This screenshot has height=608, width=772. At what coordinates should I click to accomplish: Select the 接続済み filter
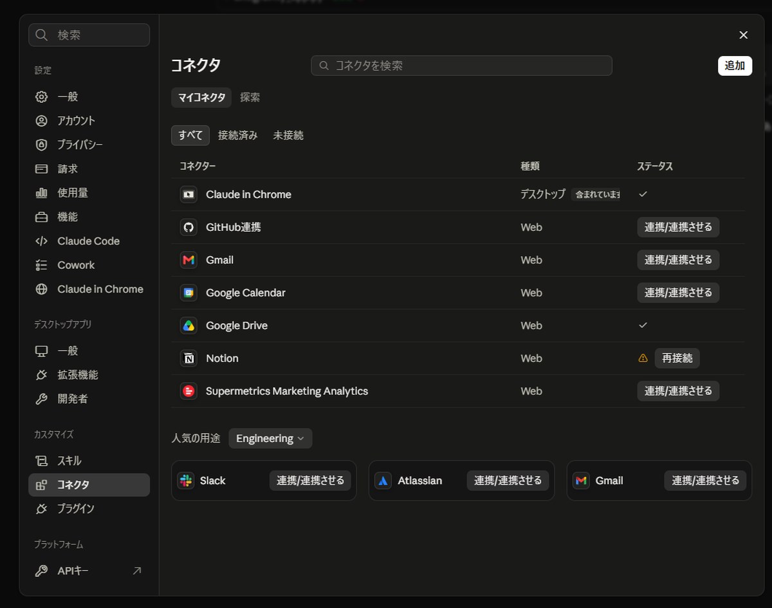(238, 135)
